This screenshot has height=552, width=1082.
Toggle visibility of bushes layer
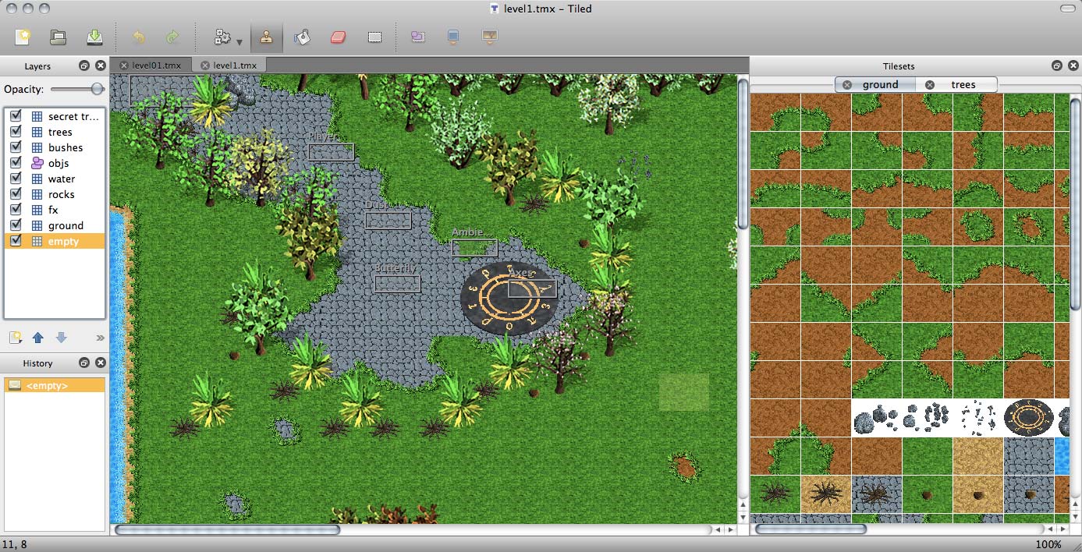(x=16, y=147)
